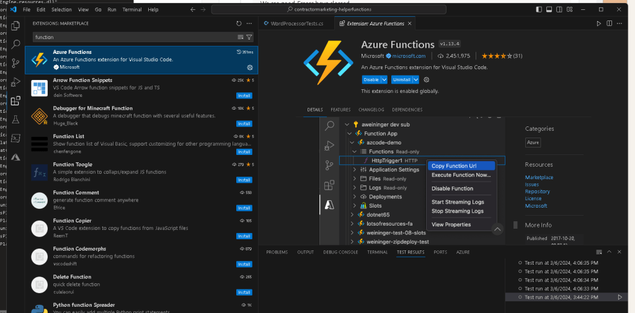Maximize the panel size chevron
Viewport: 635px width, 313px height.
click(x=609, y=252)
